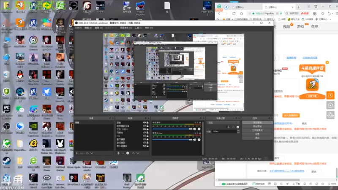The height and width of the screenshot is (190, 338).
Task: Click the browser back arrow
Action: click(x=219, y=14)
